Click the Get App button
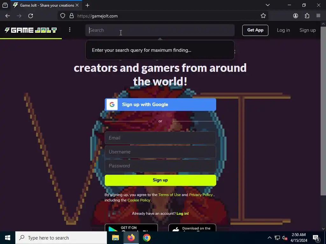The width and height of the screenshot is (326, 244). point(255,30)
